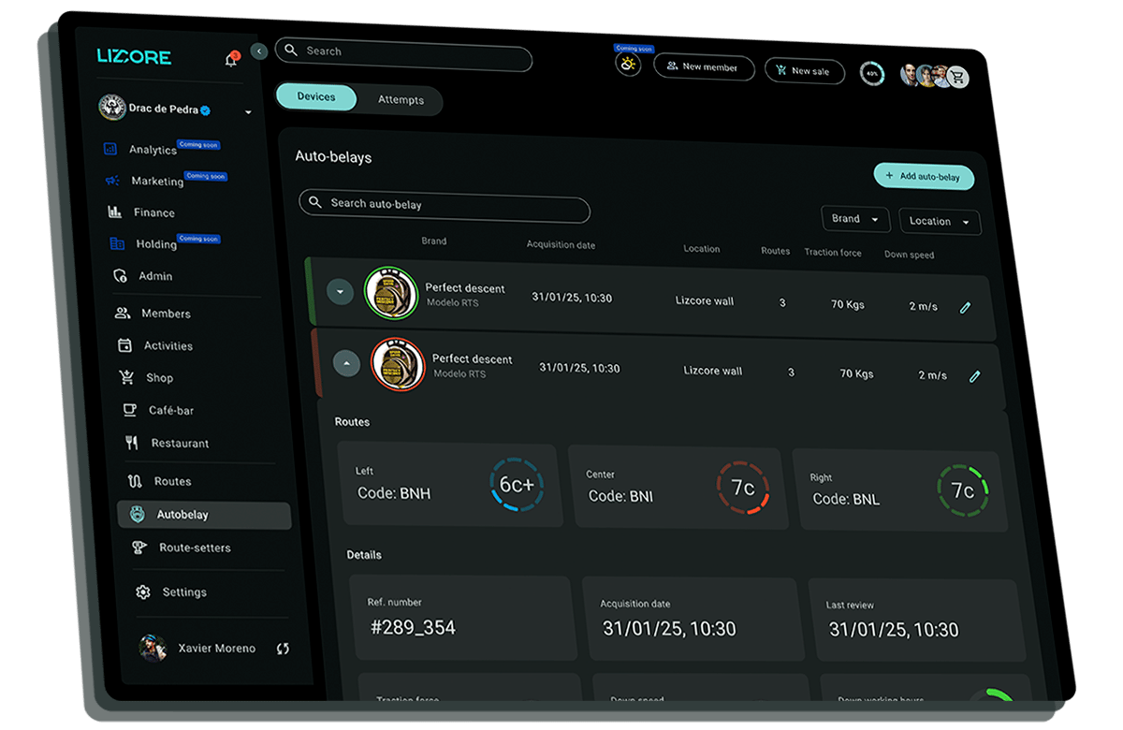Open the shopping cart icon in header

[x=957, y=79]
